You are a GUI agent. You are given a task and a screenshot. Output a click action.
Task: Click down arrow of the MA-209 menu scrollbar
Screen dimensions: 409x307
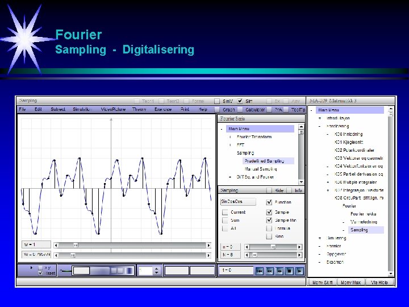coord(391,273)
